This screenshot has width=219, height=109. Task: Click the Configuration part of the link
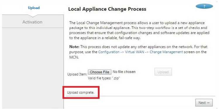point(109,52)
